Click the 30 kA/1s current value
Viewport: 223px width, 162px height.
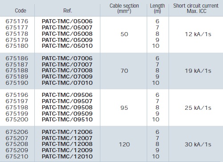click(x=198, y=145)
